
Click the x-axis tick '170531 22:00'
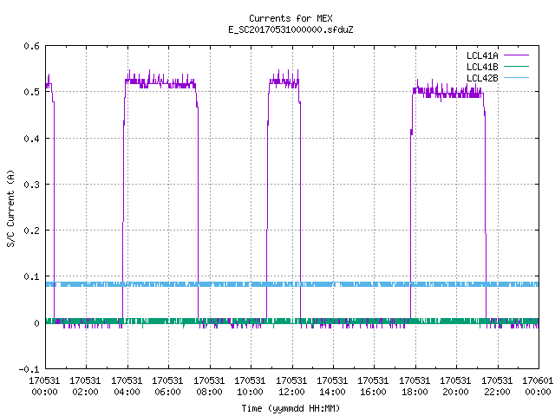tap(497, 387)
